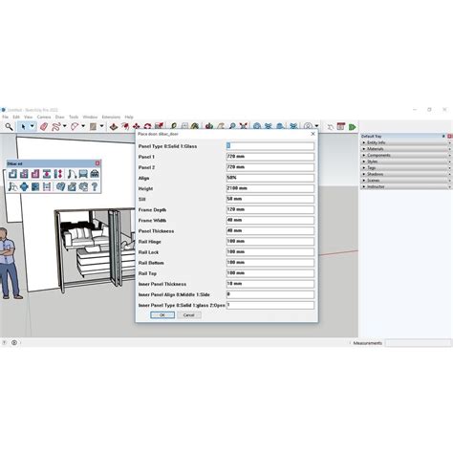Viewport: 453px width, 453px height.
Task: Click the Dibac blue cross-arrows icon
Action: click(24, 186)
